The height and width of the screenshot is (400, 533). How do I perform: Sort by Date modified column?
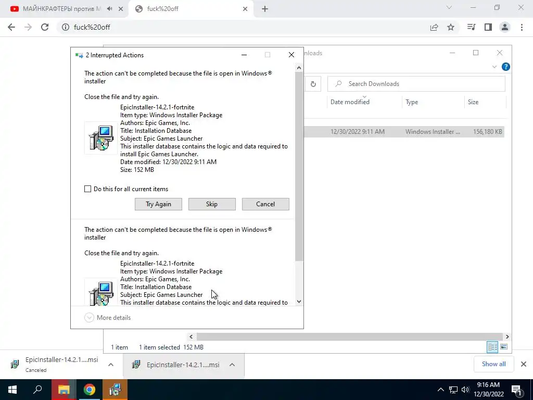coord(364,102)
